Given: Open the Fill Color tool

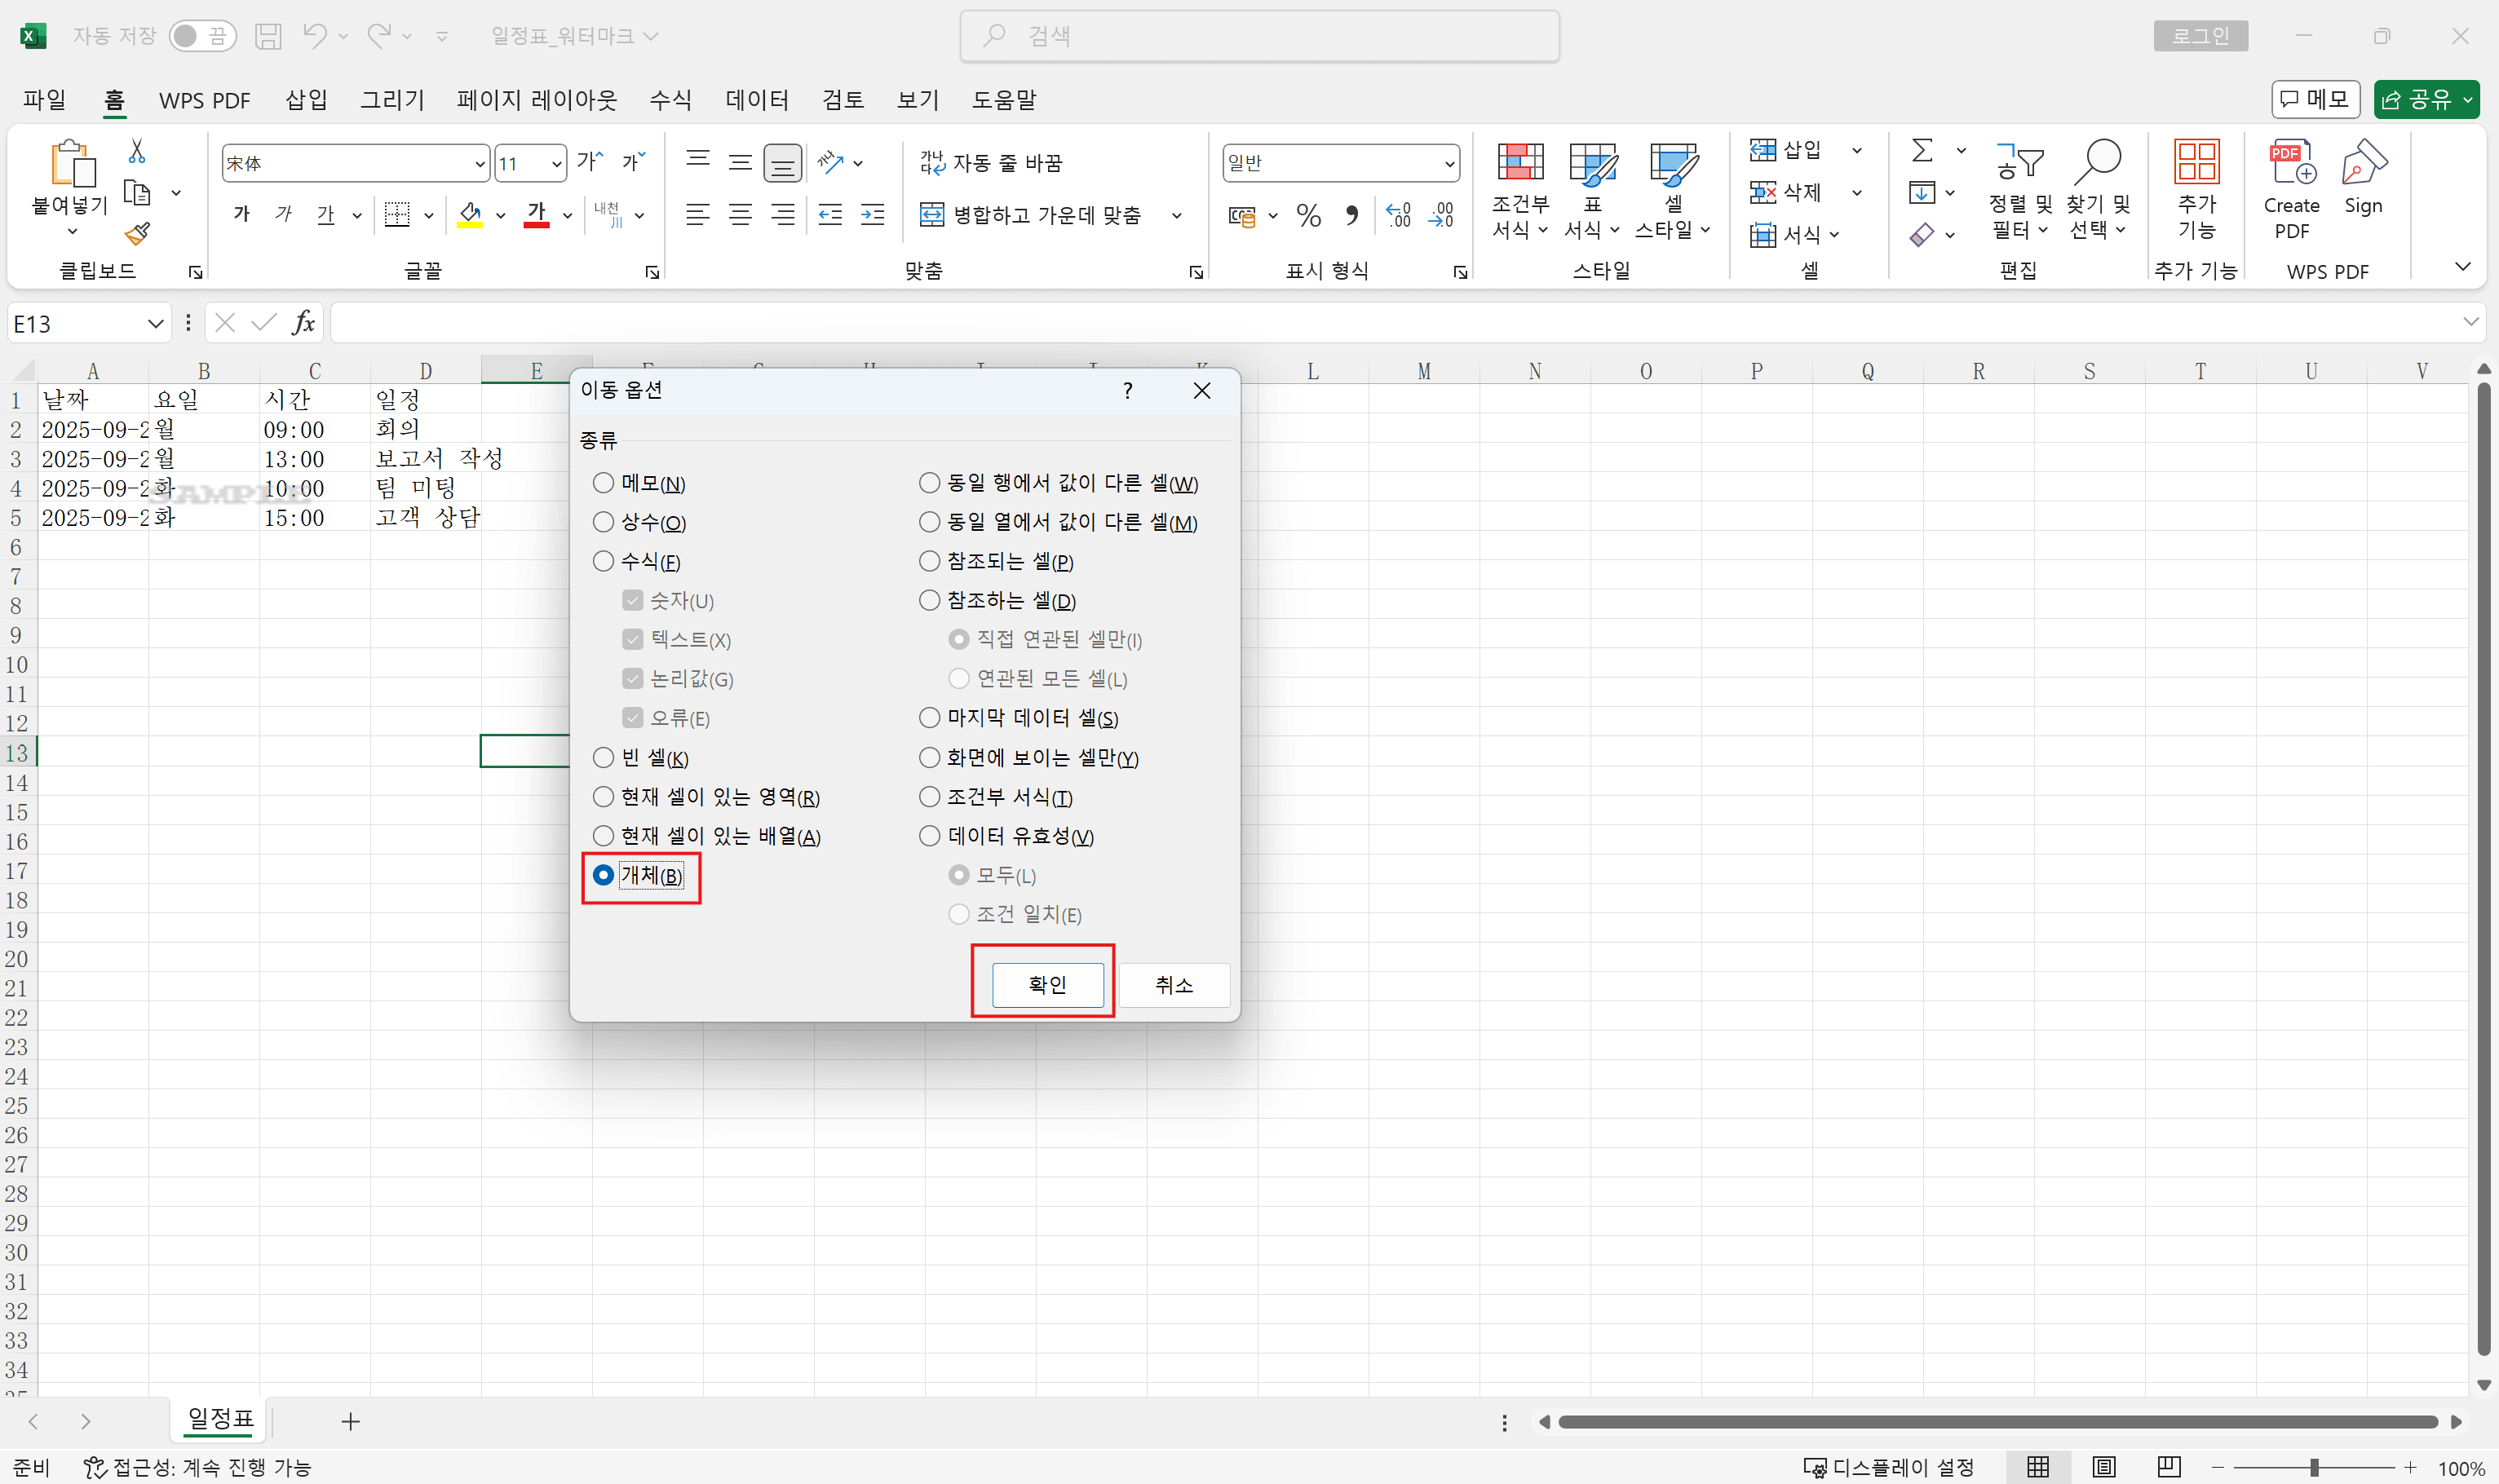Looking at the screenshot, I should coord(471,215).
